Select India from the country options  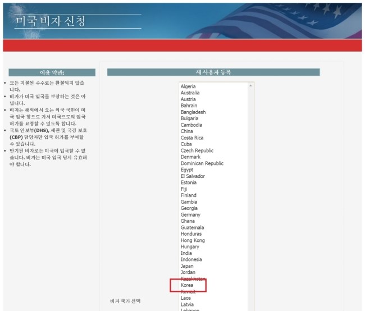[186, 253]
